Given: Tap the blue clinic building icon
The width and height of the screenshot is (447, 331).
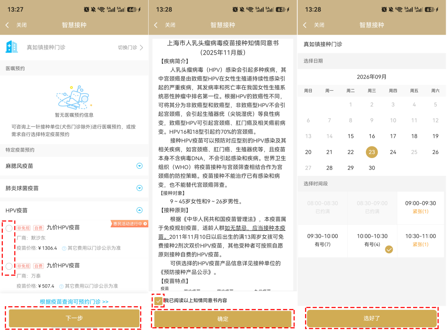Looking at the screenshot, I should pyautogui.click(x=12, y=47).
